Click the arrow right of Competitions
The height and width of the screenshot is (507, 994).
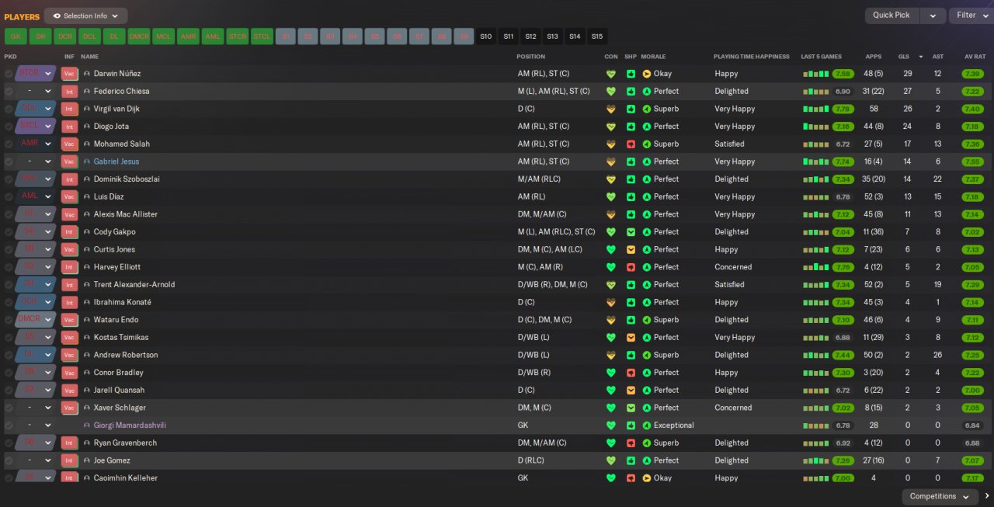click(987, 496)
